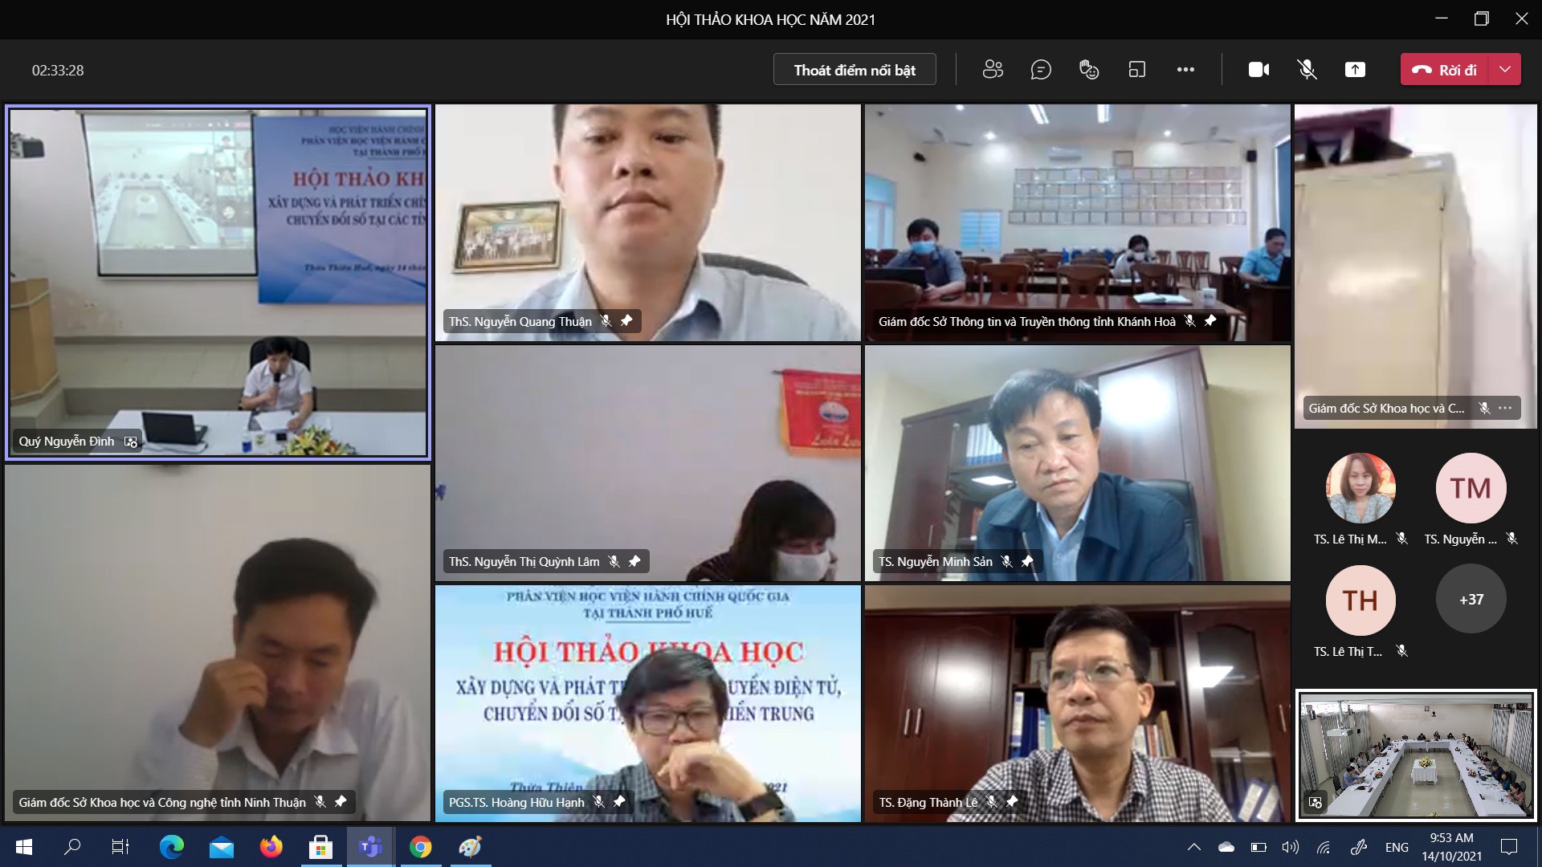Open reactions and raise hand icon
The height and width of the screenshot is (867, 1542).
[x=1089, y=70]
